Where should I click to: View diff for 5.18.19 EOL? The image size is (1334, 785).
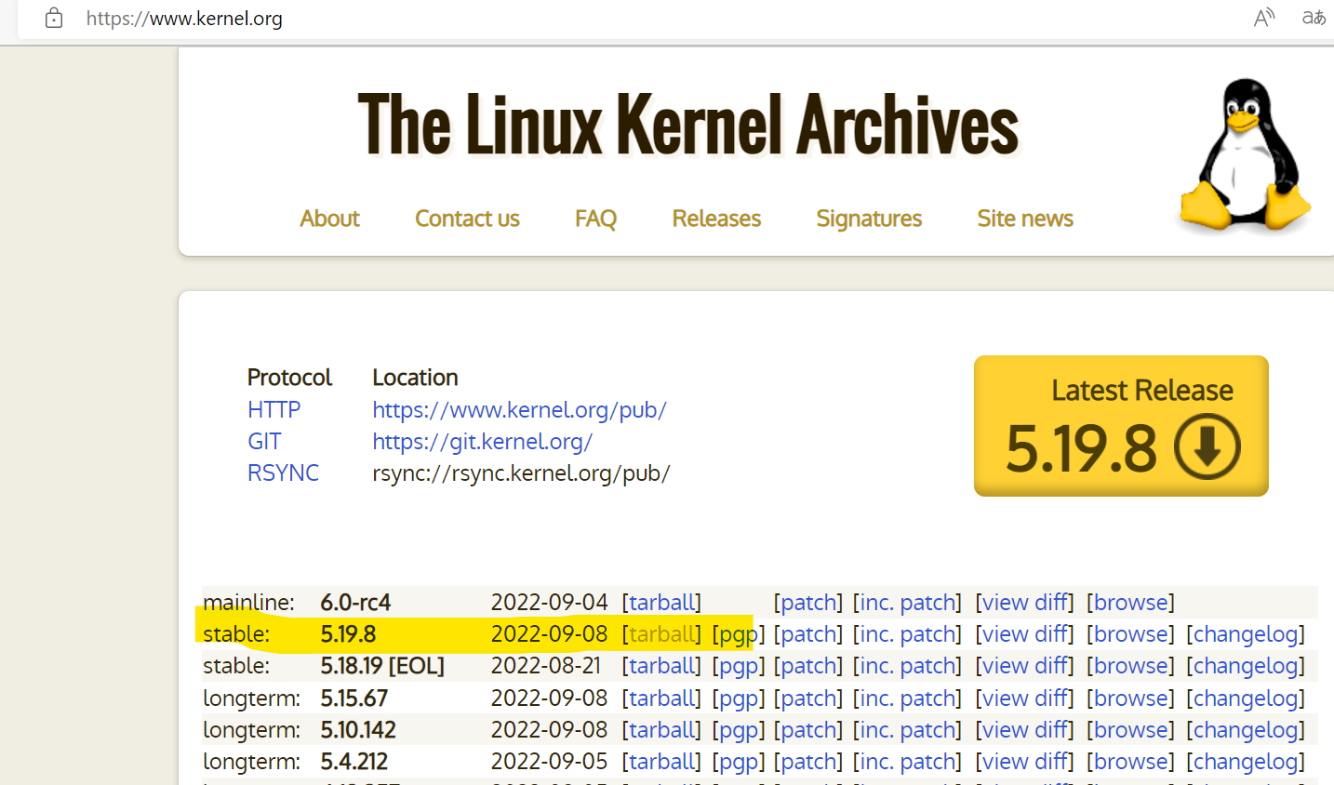point(1025,666)
